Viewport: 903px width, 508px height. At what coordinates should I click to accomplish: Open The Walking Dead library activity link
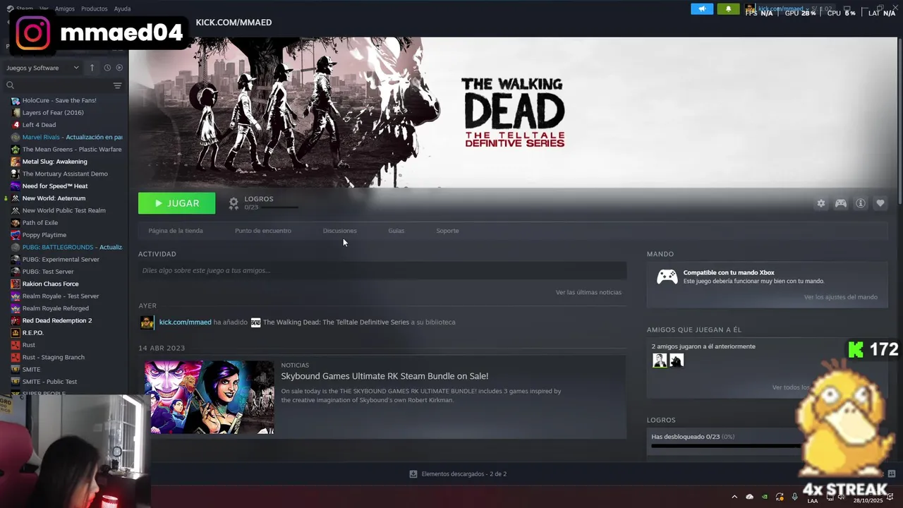coord(336,322)
